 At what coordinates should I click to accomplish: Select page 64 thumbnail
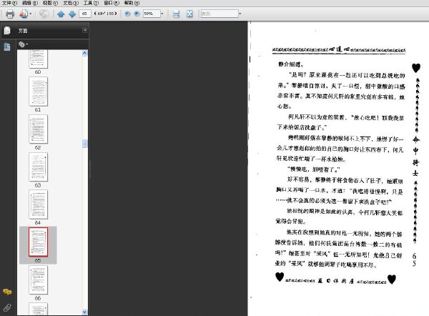pos(38,204)
